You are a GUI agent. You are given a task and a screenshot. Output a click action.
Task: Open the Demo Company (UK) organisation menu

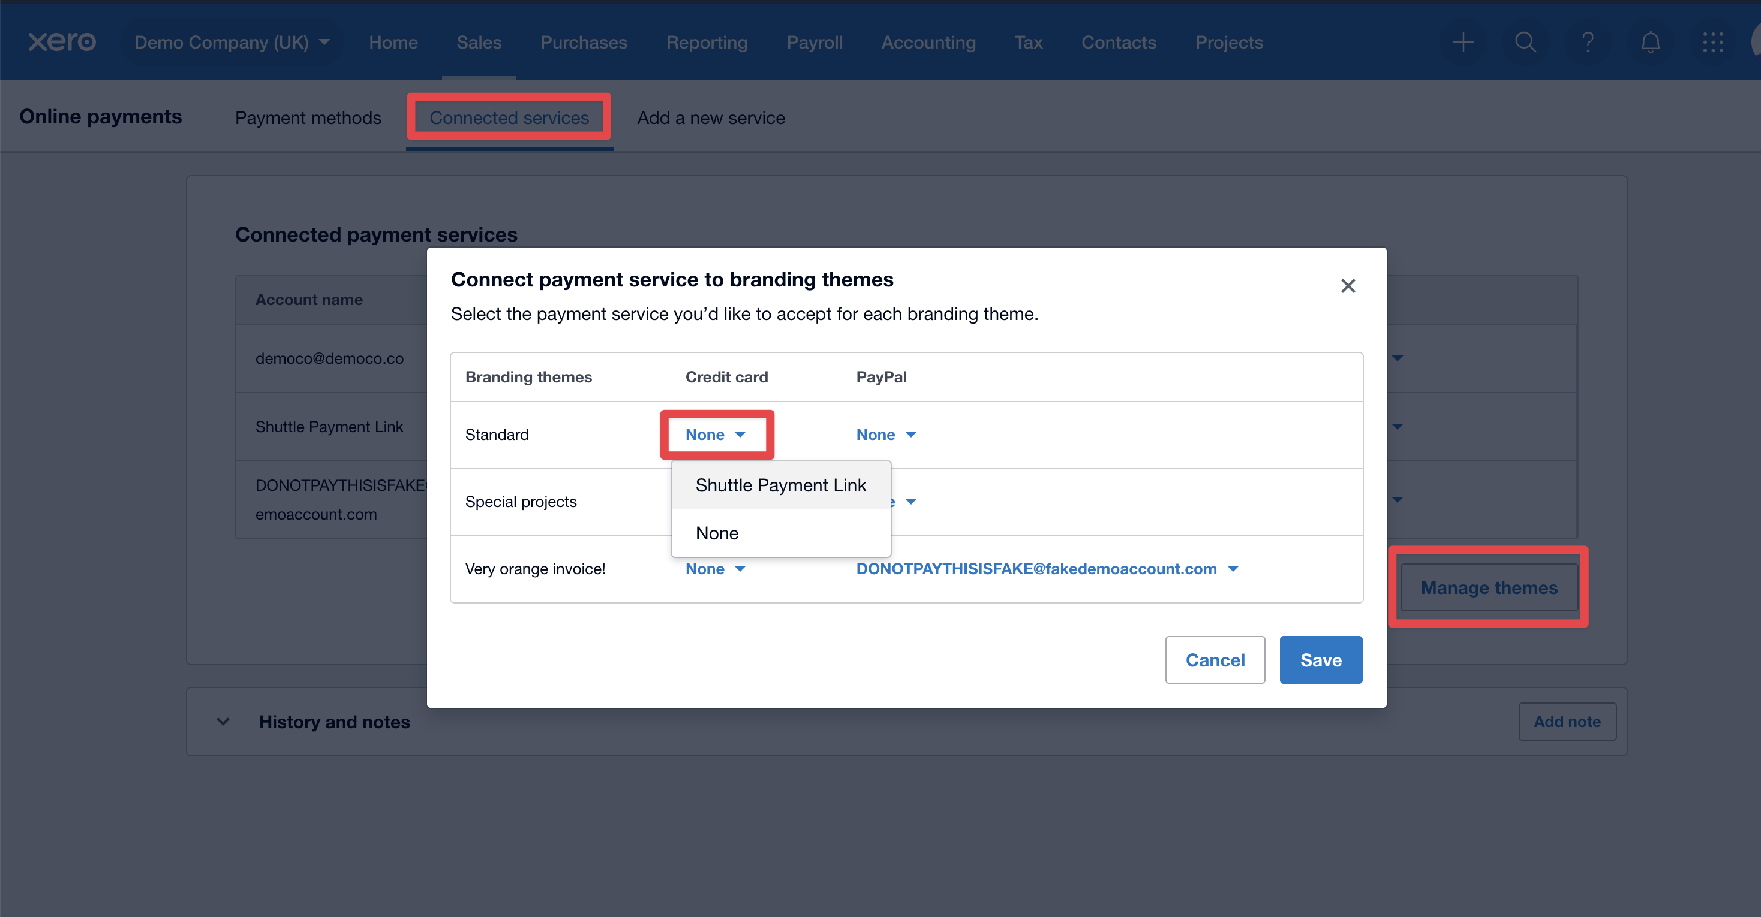[x=232, y=43]
